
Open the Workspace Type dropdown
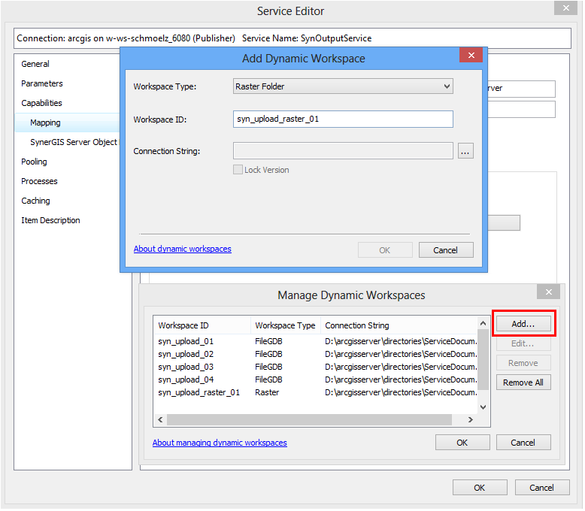[343, 86]
